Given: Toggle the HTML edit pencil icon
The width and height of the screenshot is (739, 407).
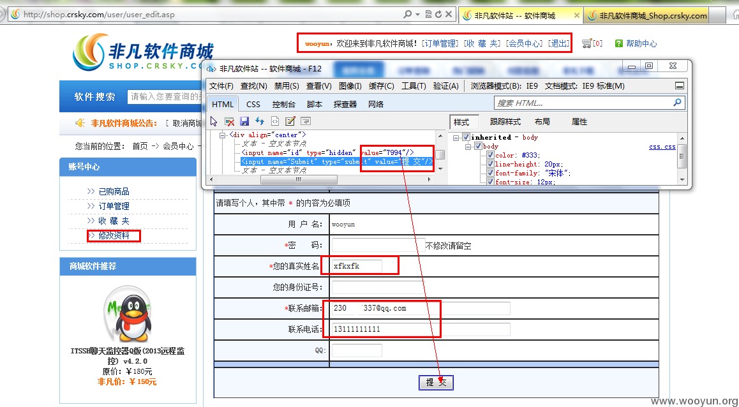Looking at the screenshot, I should point(290,122).
